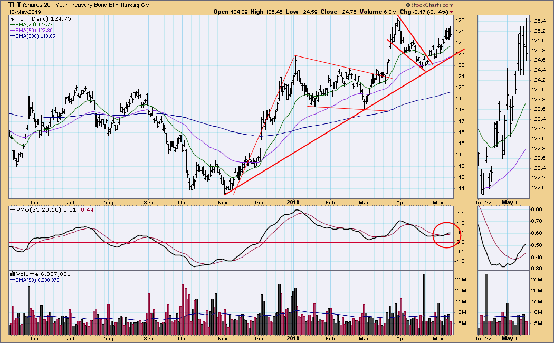Image resolution: width=554 pixels, height=343 pixels.
Task: Click the red 0.44 PMO signal value
Action: [87, 210]
